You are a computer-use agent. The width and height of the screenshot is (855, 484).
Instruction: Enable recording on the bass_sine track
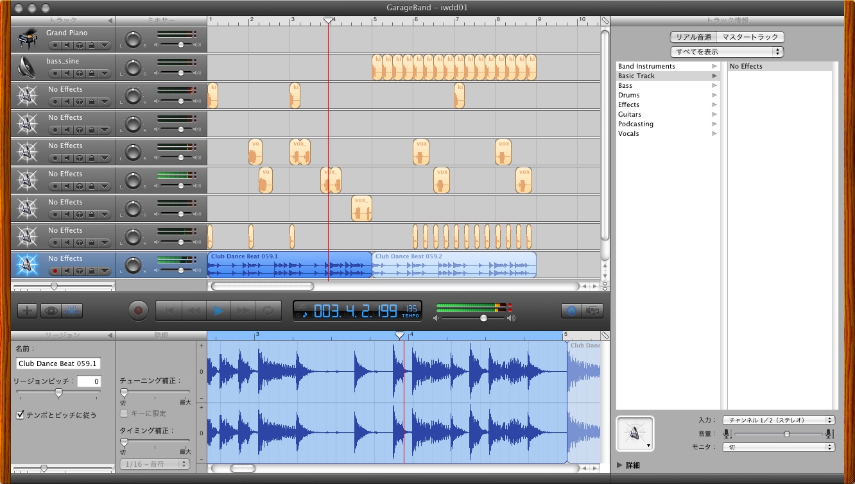pyautogui.click(x=55, y=74)
